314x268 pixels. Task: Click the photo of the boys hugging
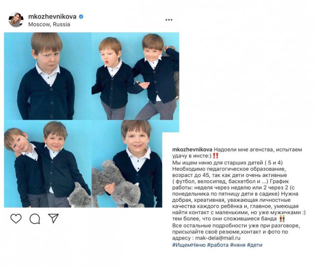click(48, 164)
